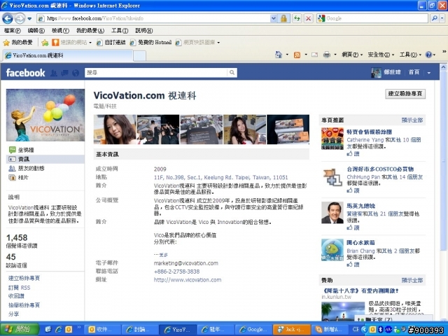Open the 自訂連結 favorites link

111,43
